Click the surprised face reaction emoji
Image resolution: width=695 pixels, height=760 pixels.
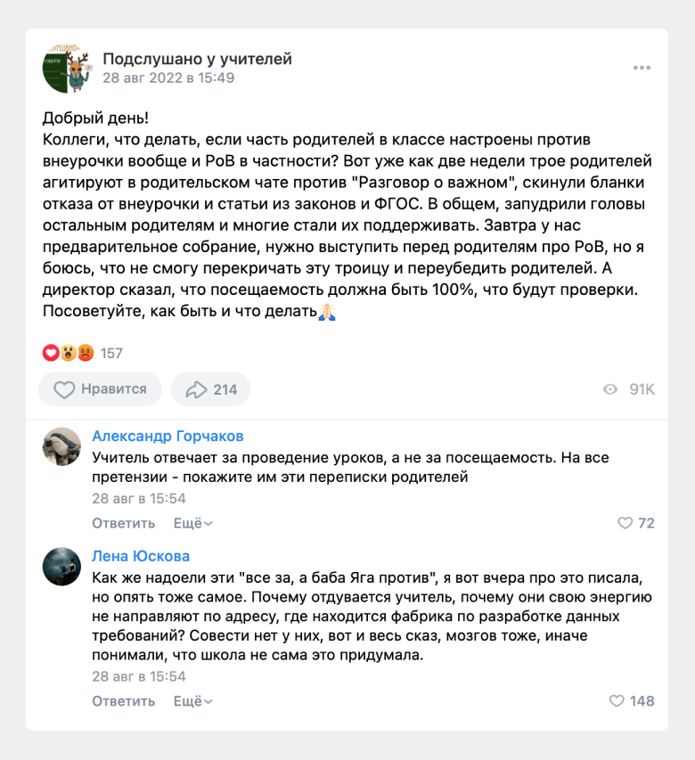[69, 353]
